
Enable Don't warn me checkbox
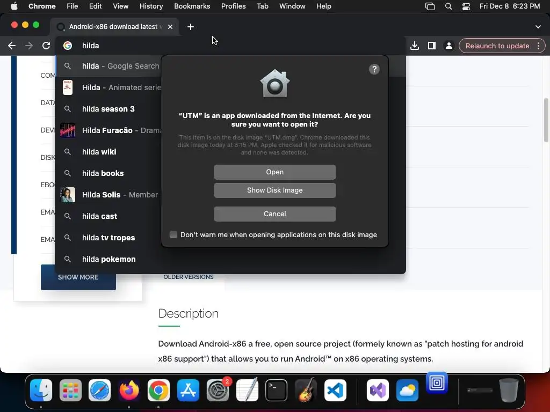click(x=173, y=234)
